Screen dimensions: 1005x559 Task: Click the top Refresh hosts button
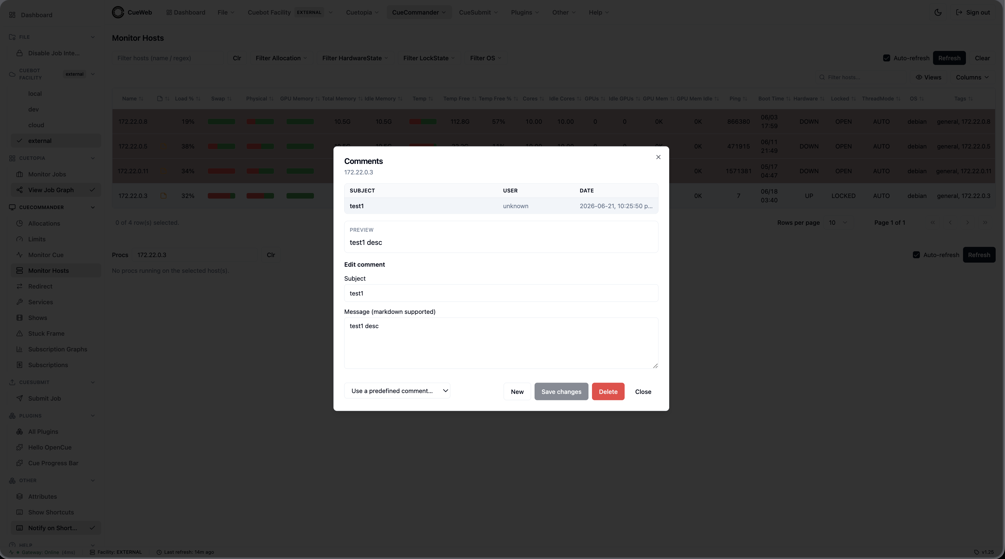(949, 58)
